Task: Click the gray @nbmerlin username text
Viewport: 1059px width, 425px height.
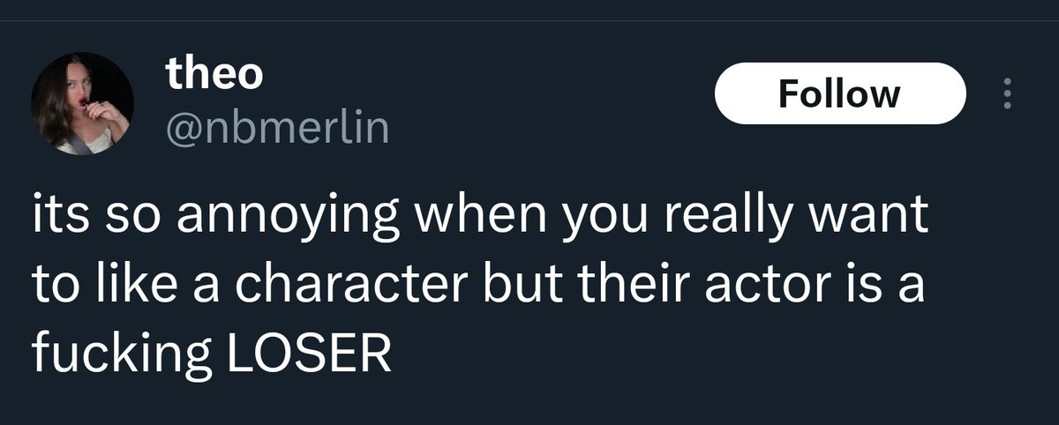Action: click(x=277, y=130)
